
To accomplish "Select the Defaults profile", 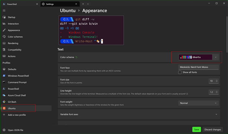I will [x=27, y=69].
